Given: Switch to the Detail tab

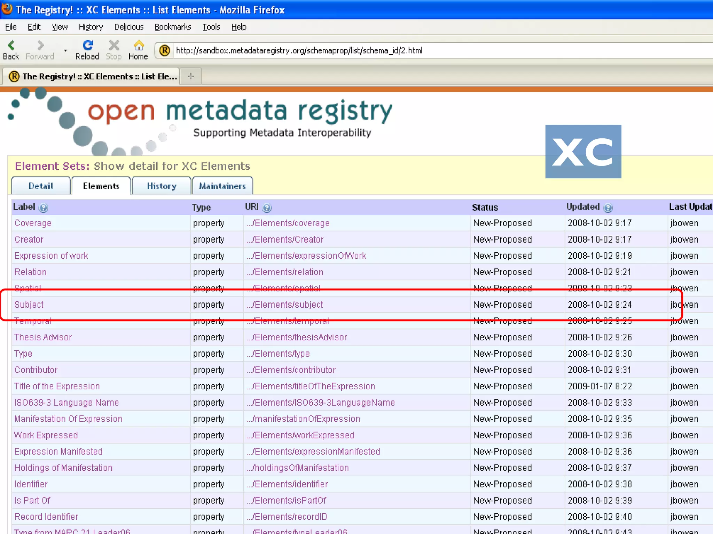Looking at the screenshot, I should point(41,186).
